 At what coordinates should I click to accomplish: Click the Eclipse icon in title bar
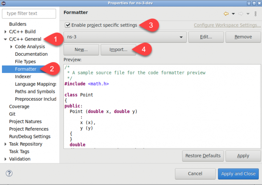click(x=4, y=3)
